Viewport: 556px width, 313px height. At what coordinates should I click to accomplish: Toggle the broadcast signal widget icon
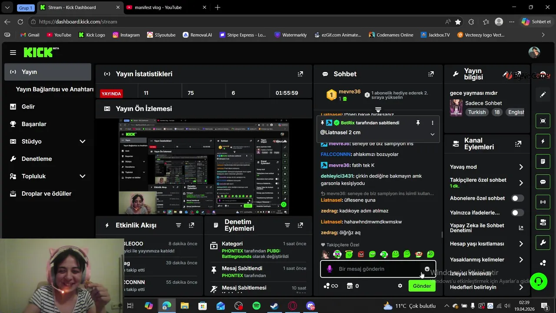click(543, 202)
